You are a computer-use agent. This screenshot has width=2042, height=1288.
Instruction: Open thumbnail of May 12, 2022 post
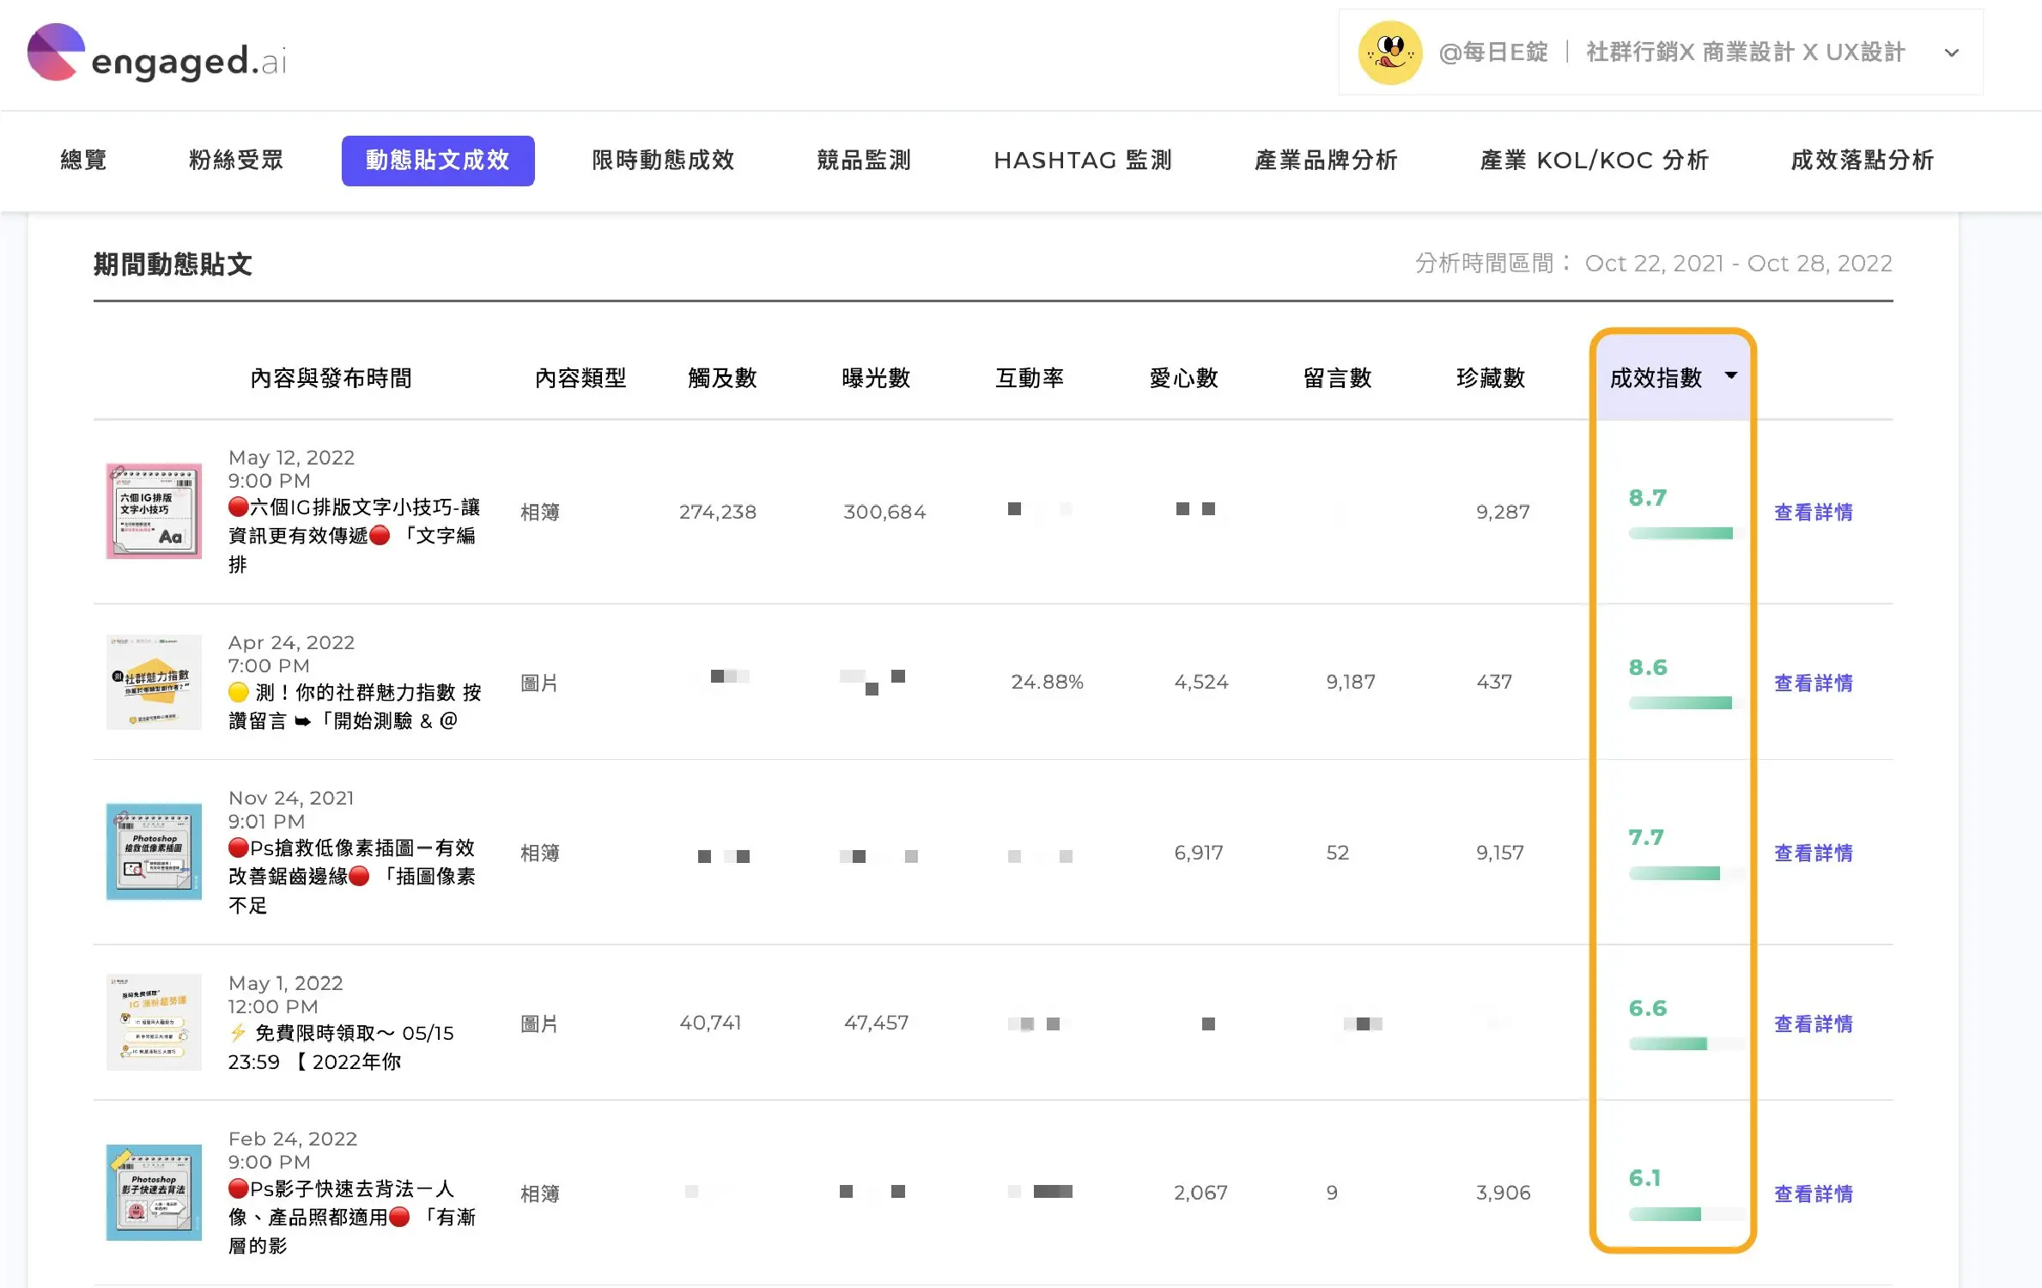tap(154, 511)
